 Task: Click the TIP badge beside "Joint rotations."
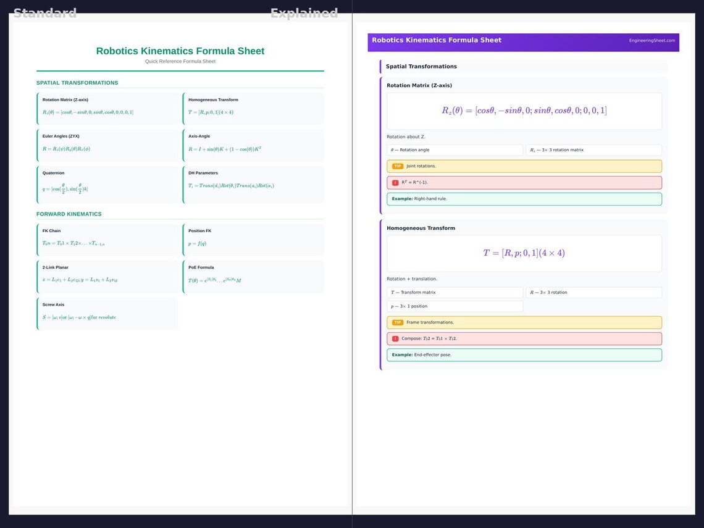coord(397,166)
